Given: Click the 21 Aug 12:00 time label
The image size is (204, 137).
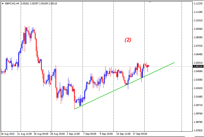Looking at the screenshot, I should (25, 134).
